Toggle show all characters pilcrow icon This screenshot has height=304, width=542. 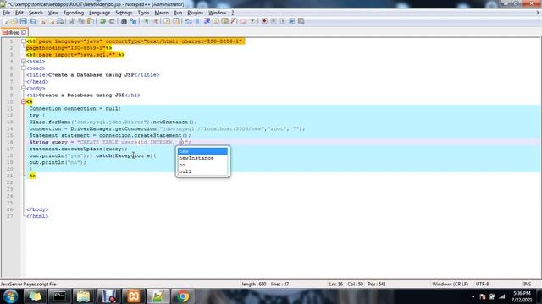197,21
